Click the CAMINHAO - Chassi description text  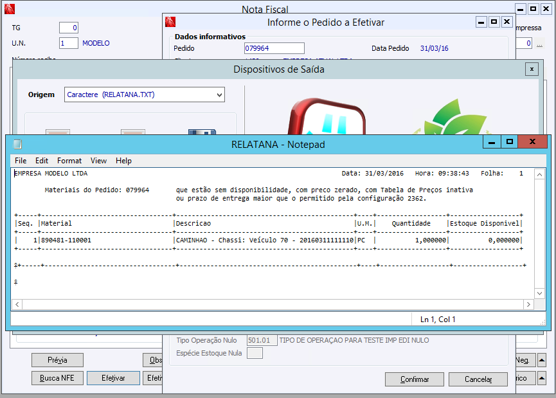coord(265,240)
